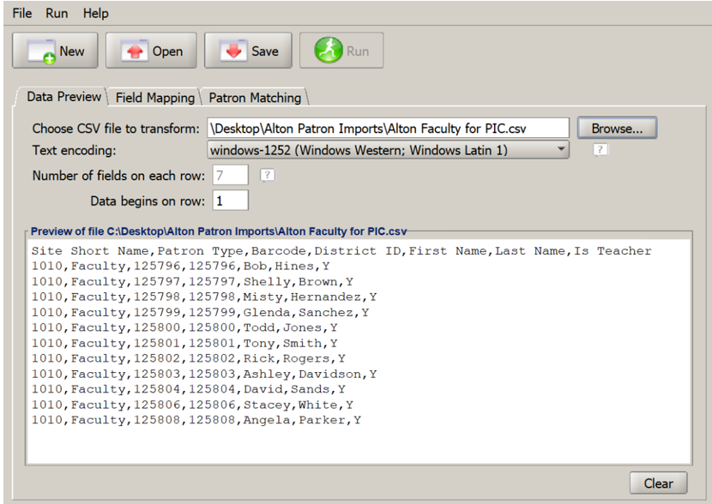Click the New toolbar icon
The height and width of the screenshot is (504, 712).
[40, 50]
